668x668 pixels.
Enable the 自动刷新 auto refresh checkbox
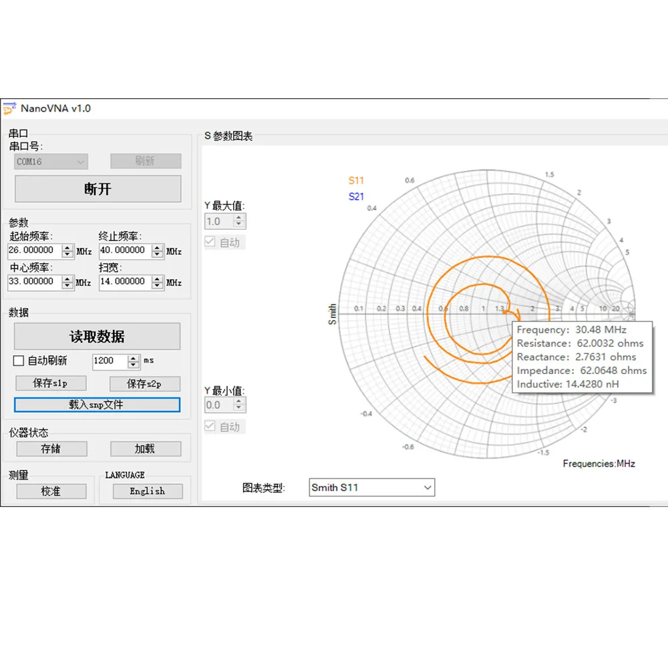tap(18, 361)
